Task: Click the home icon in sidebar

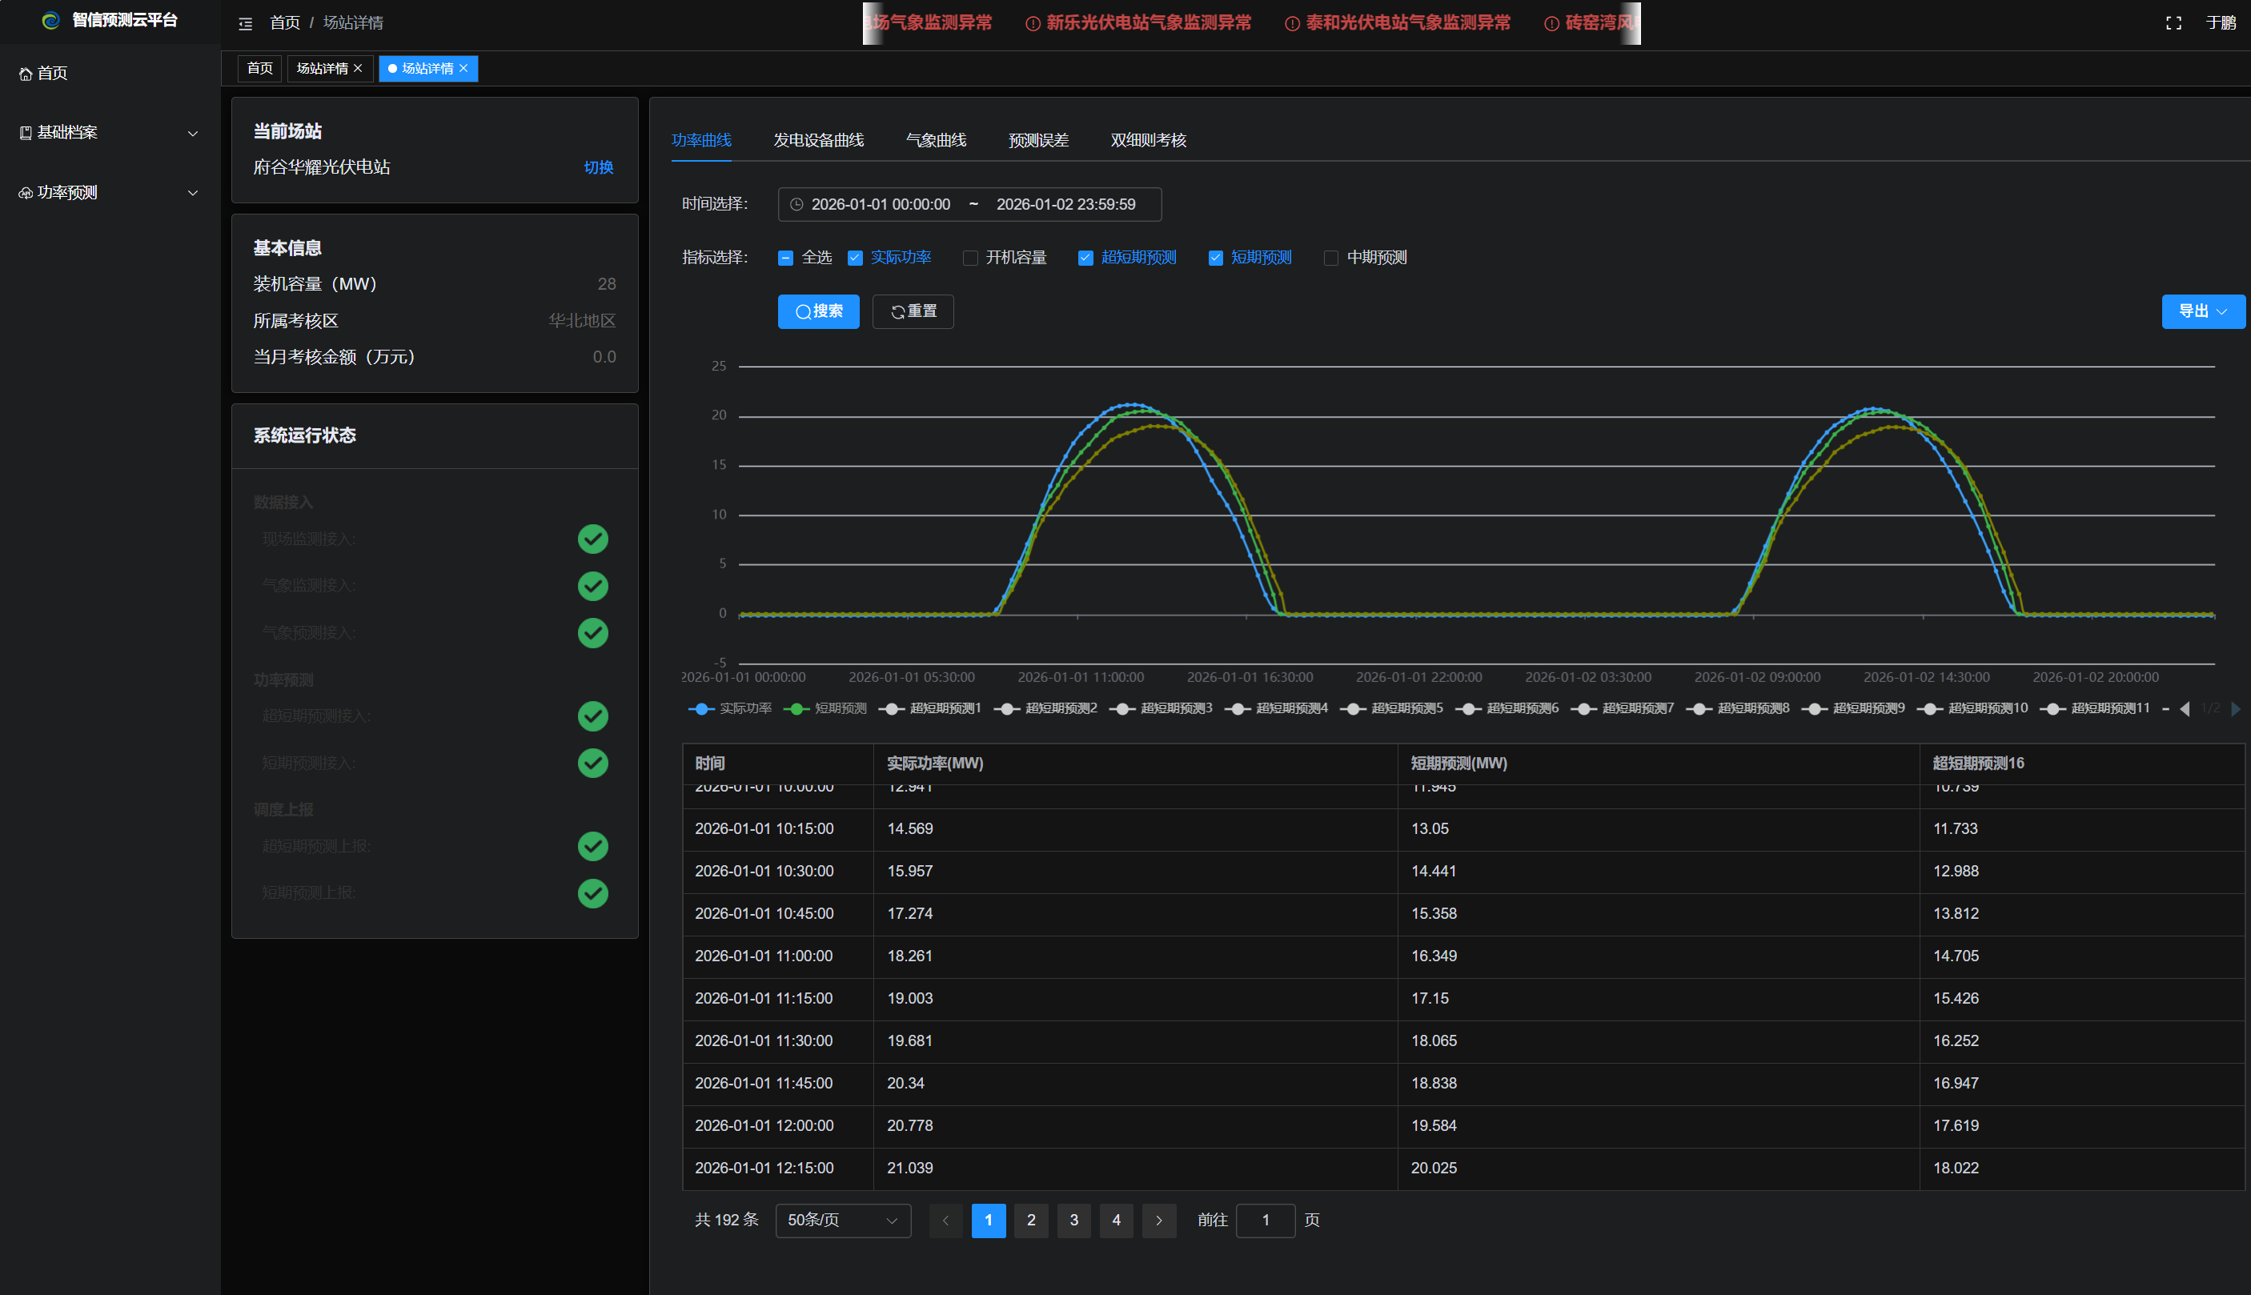Action: click(26, 74)
